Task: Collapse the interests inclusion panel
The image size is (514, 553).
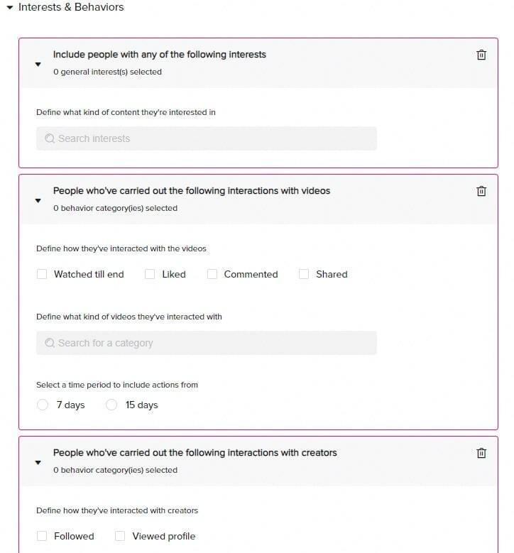Action: [x=38, y=64]
